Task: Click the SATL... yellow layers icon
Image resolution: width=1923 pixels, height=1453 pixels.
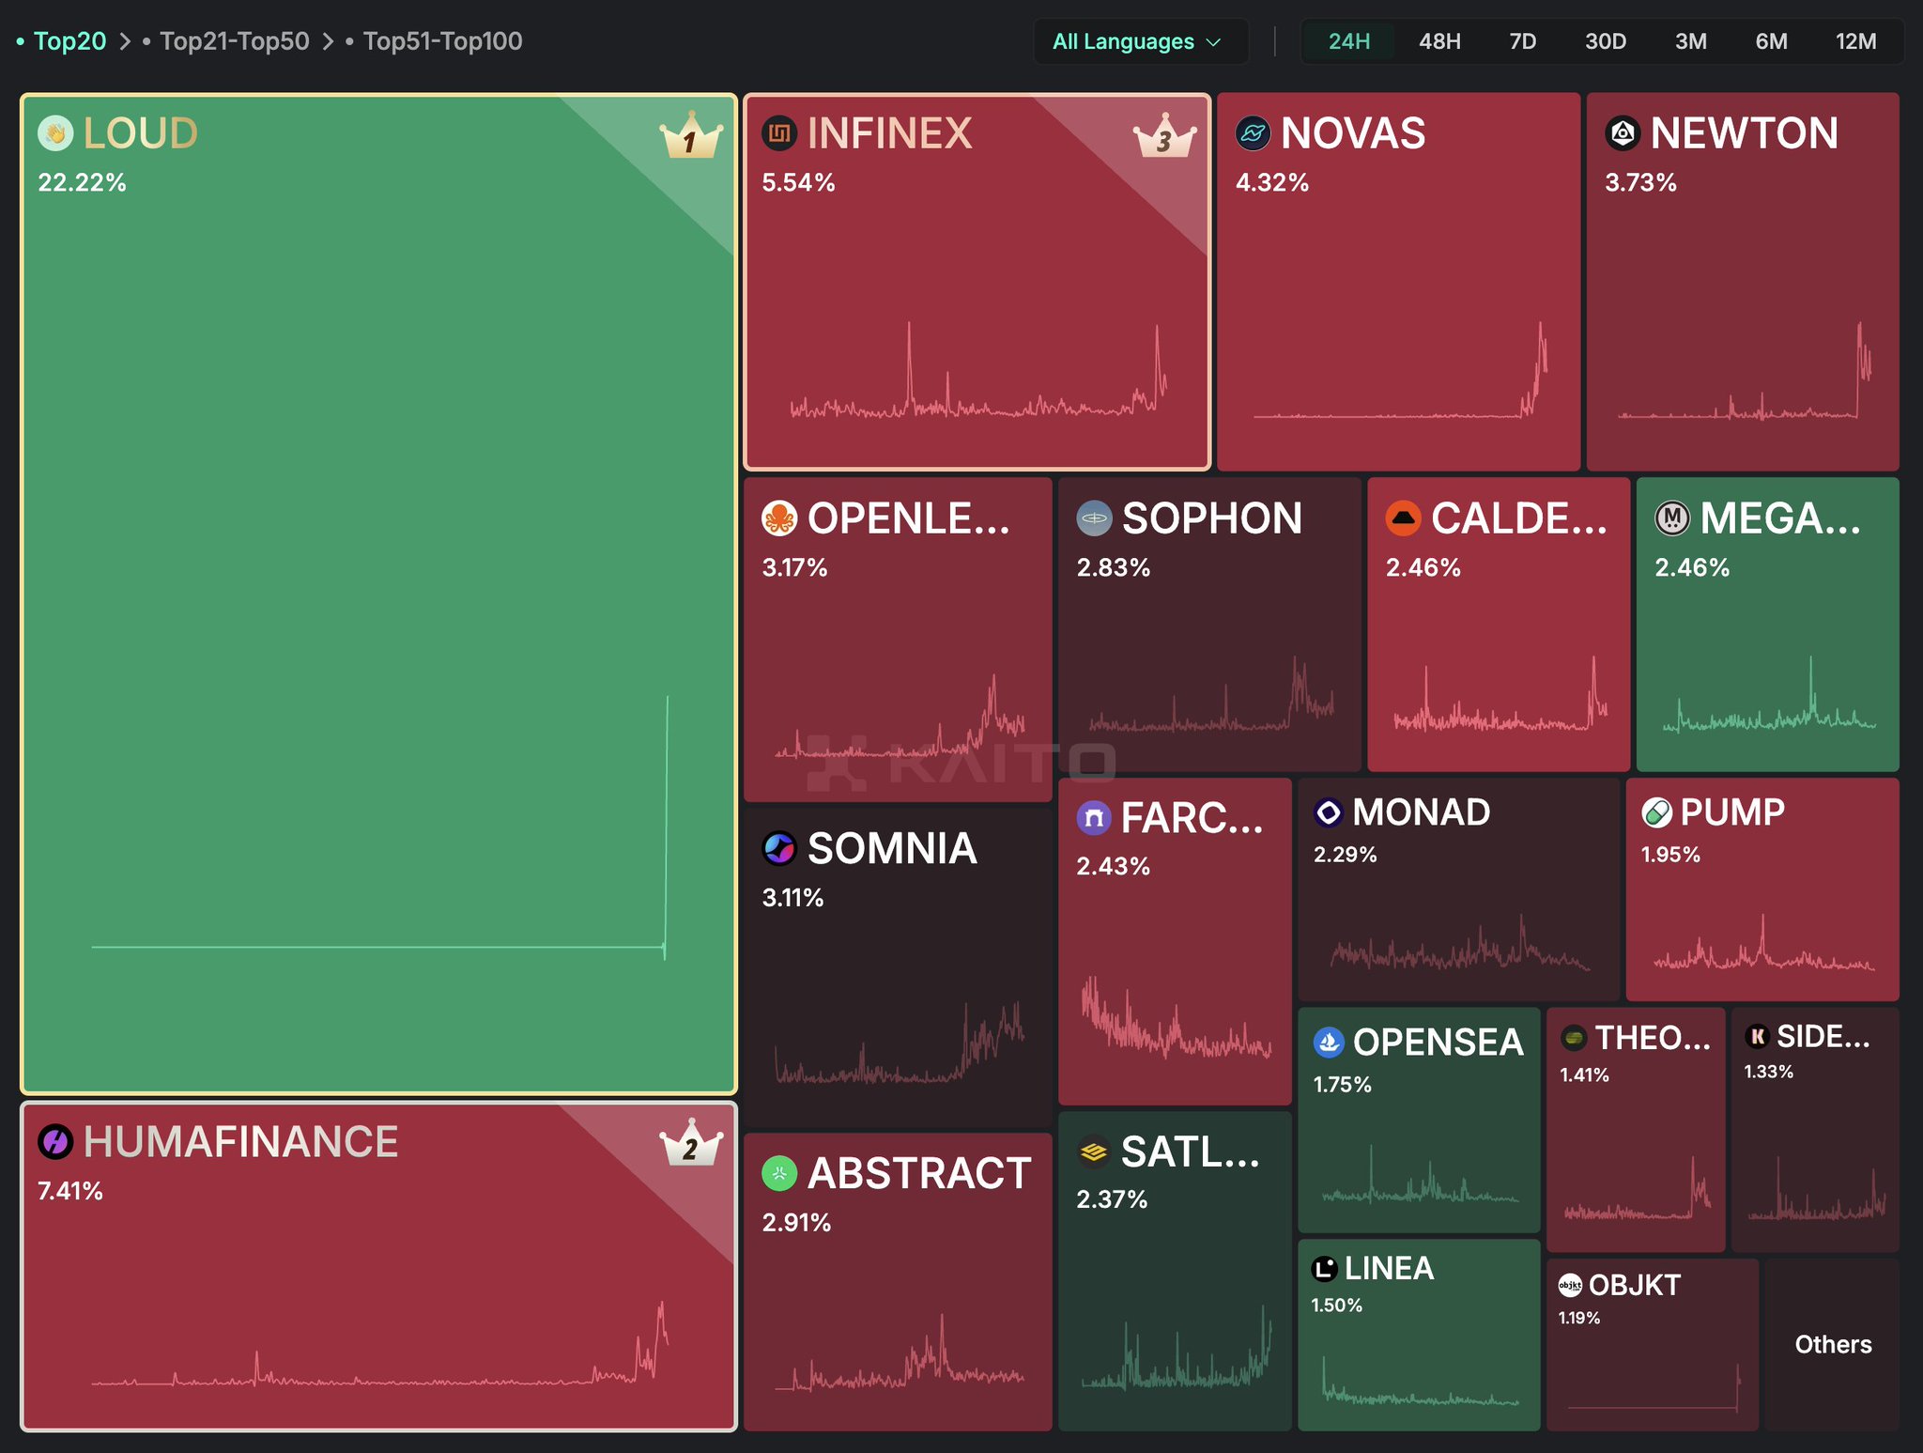Action: coord(1094,1152)
